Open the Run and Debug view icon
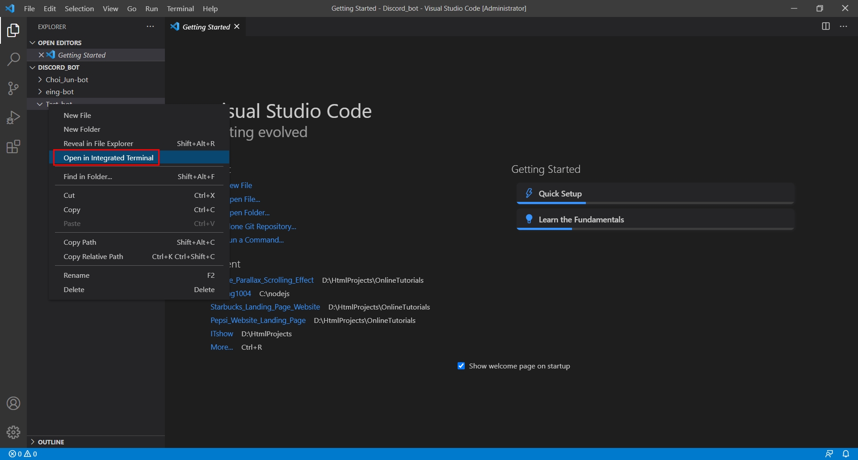The image size is (858, 460). [13, 117]
